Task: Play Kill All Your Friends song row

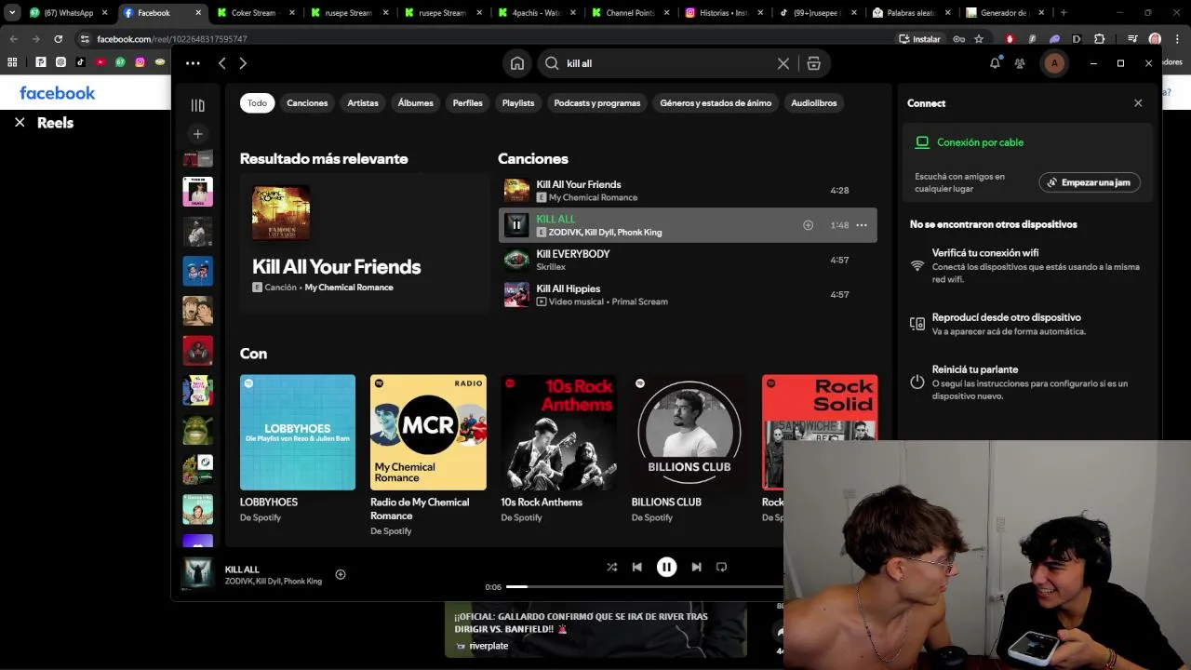Action: [x=688, y=191]
